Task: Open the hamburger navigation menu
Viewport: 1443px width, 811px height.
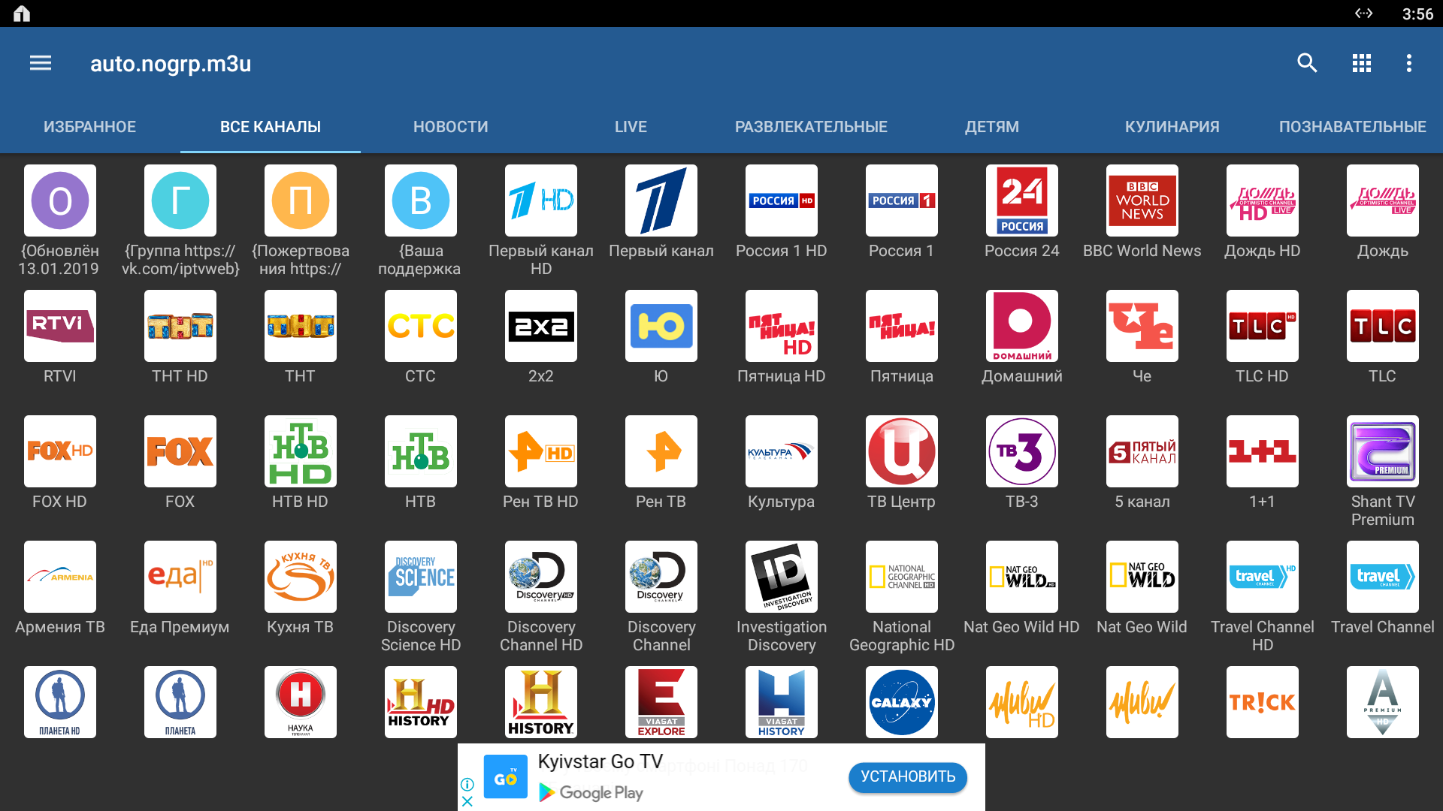Action: pos(41,63)
